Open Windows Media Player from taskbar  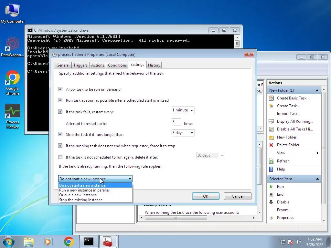pos(48,242)
